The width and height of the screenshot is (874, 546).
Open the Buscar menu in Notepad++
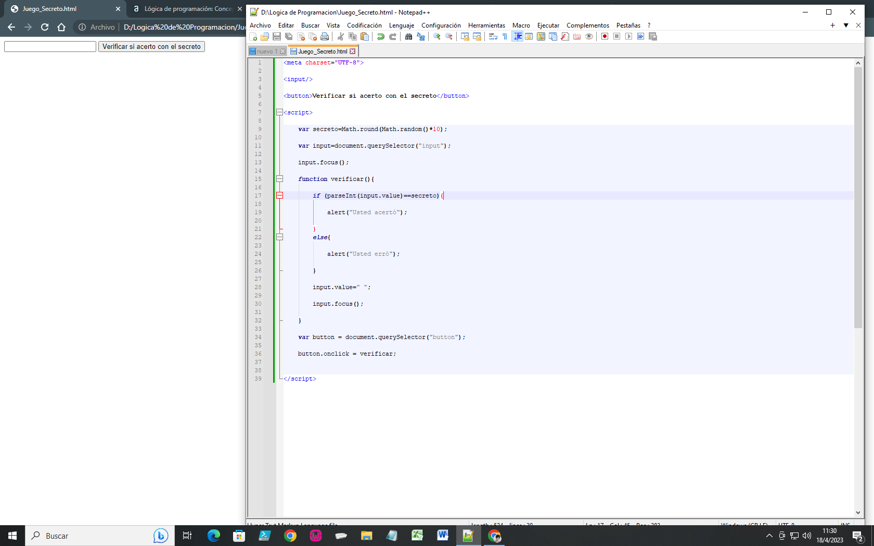310,25
